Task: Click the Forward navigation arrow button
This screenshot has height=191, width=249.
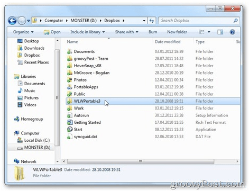Action: pos(22,21)
